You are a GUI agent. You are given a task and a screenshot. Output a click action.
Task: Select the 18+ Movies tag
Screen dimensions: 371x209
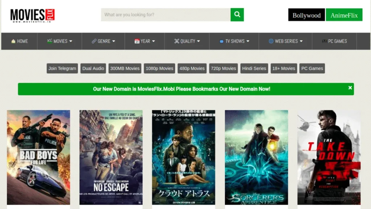click(284, 69)
